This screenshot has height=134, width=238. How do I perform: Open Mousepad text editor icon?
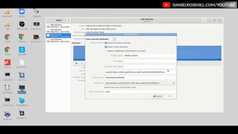[x=7, y=89]
